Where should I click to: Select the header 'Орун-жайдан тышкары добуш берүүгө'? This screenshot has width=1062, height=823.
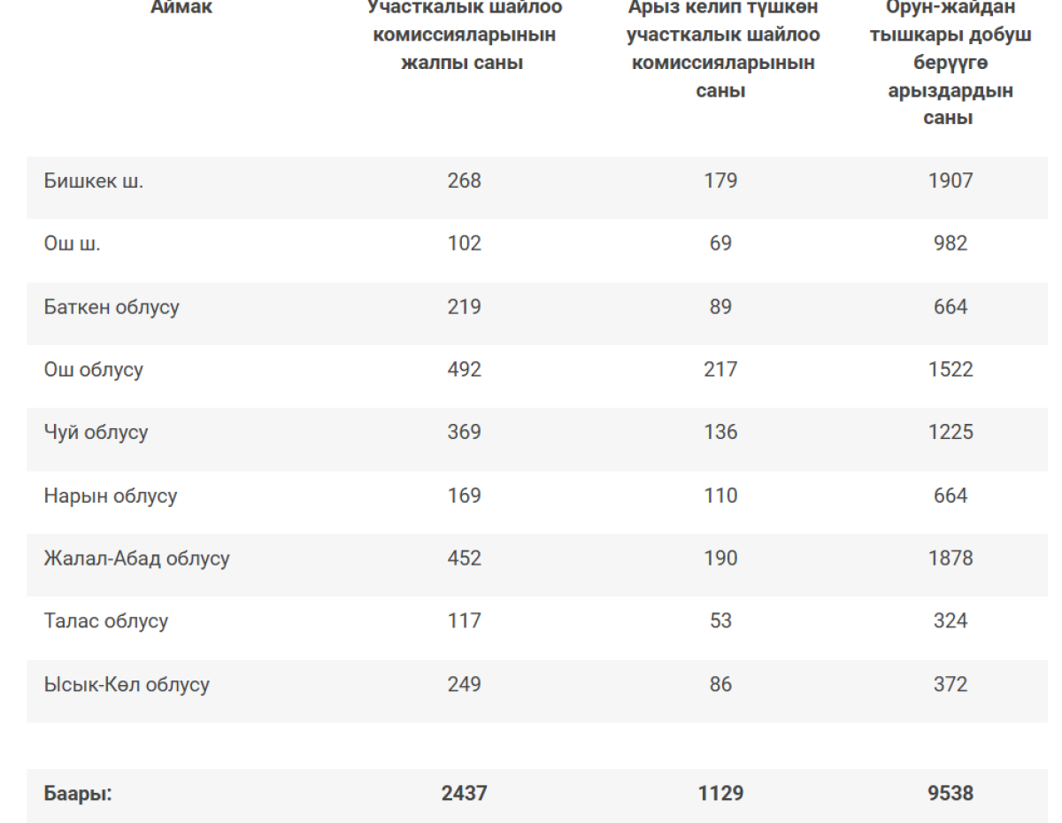[950, 35]
